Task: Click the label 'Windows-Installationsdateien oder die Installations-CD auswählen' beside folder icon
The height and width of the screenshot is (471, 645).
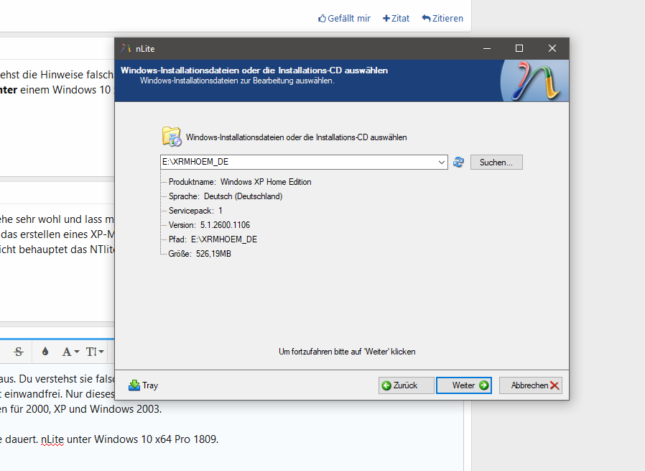Action: [x=296, y=137]
